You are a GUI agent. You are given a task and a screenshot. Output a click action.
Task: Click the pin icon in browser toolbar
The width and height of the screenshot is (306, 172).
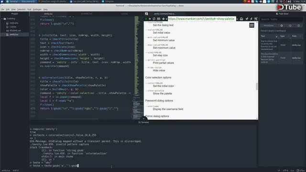pyautogui.click(x=247, y=19)
